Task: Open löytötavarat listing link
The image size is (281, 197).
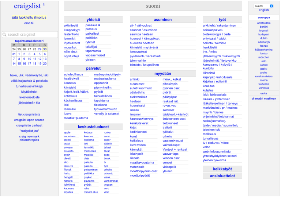Action: (x=72, y=43)
